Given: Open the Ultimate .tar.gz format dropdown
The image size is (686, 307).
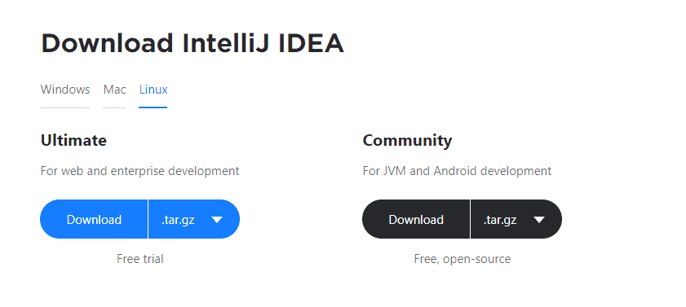Looking at the screenshot, I should (x=194, y=219).
